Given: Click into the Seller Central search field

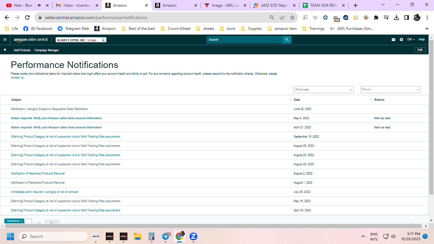Looking at the screenshot, I should 245,40.
